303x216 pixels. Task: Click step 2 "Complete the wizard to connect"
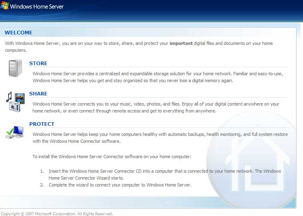pyautogui.click(x=120, y=185)
